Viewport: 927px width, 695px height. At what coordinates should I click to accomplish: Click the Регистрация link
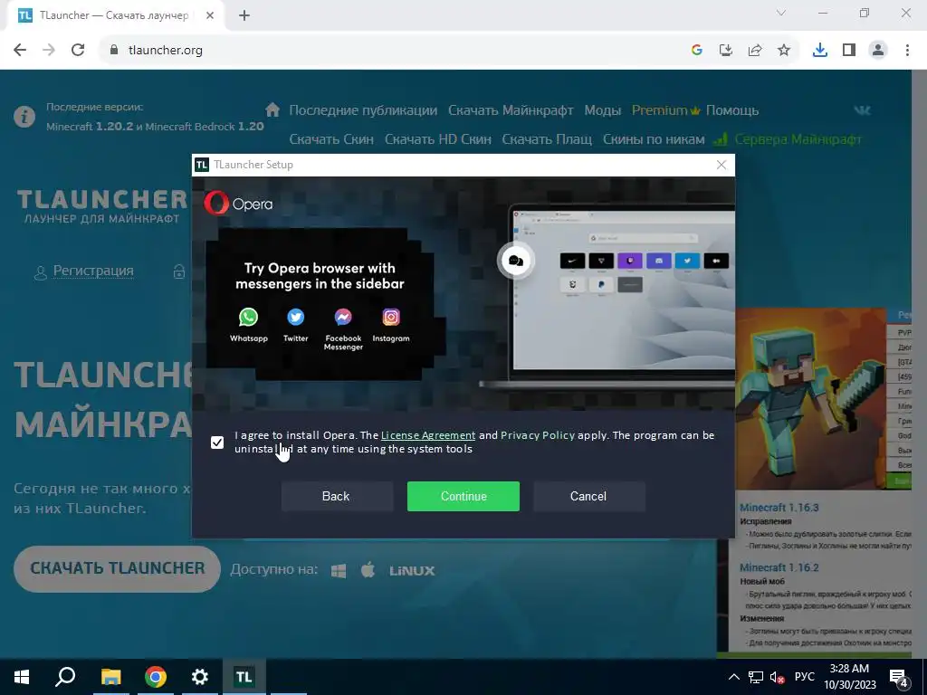point(93,271)
